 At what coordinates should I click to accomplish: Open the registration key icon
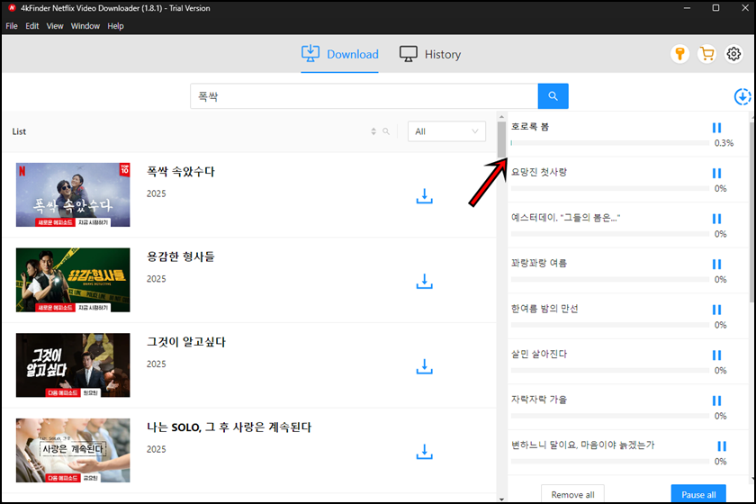click(679, 54)
